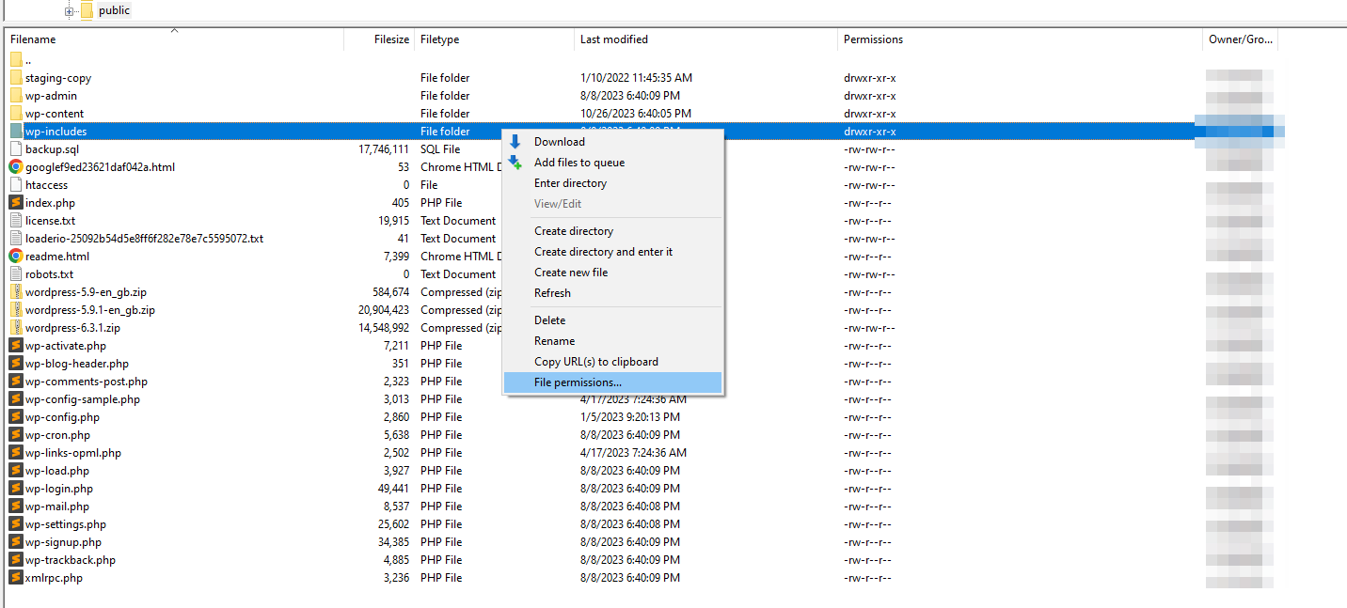Click the 17,746,111 filesize value
The height and width of the screenshot is (608, 1347).
tap(384, 149)
